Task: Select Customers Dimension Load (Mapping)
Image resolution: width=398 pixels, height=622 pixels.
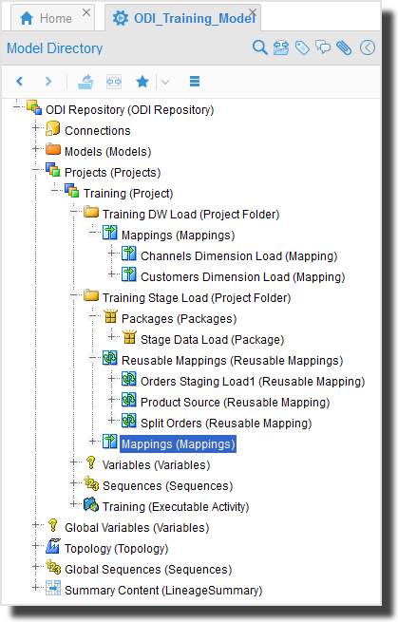Action: pos(242,277)
